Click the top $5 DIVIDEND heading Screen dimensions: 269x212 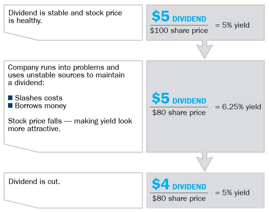point(179,16)
